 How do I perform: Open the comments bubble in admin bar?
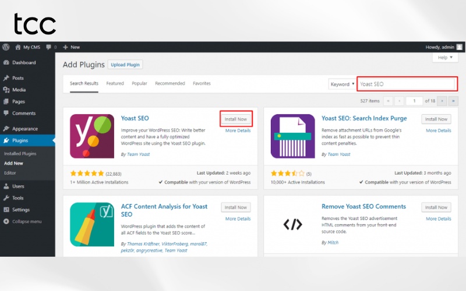(49, 47)
